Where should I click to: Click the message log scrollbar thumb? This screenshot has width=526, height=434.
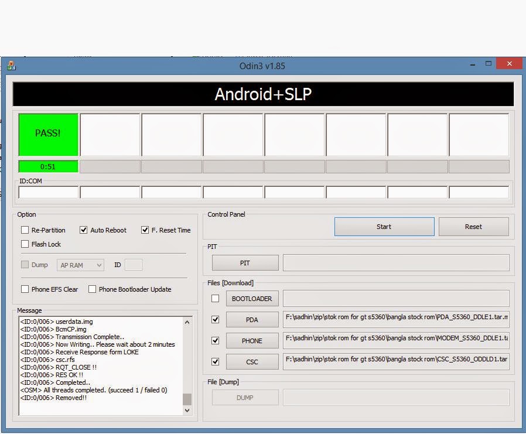187,399
